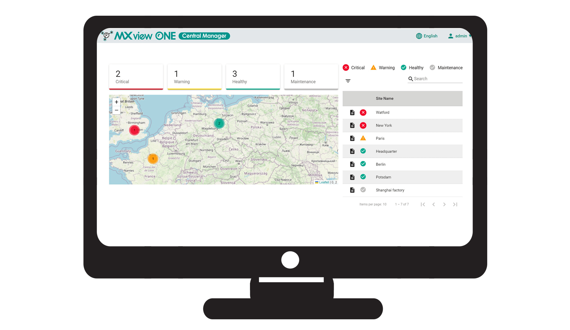
Task: Click the New York critical status icon
Action: pyautogui.click(x=363, y=125)
